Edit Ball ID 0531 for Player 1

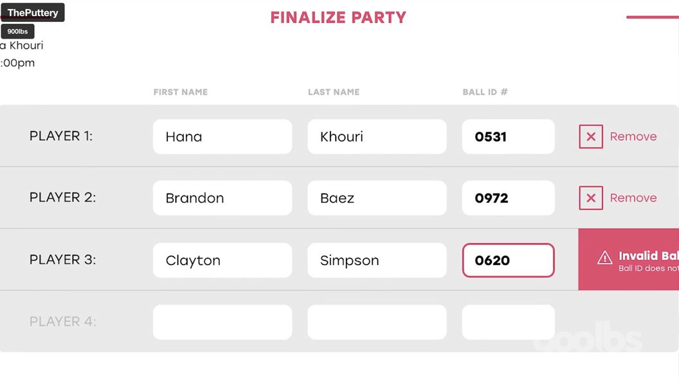pos(508,136)
